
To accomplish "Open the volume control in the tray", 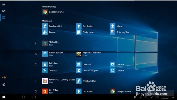I will tap(146, 97).
